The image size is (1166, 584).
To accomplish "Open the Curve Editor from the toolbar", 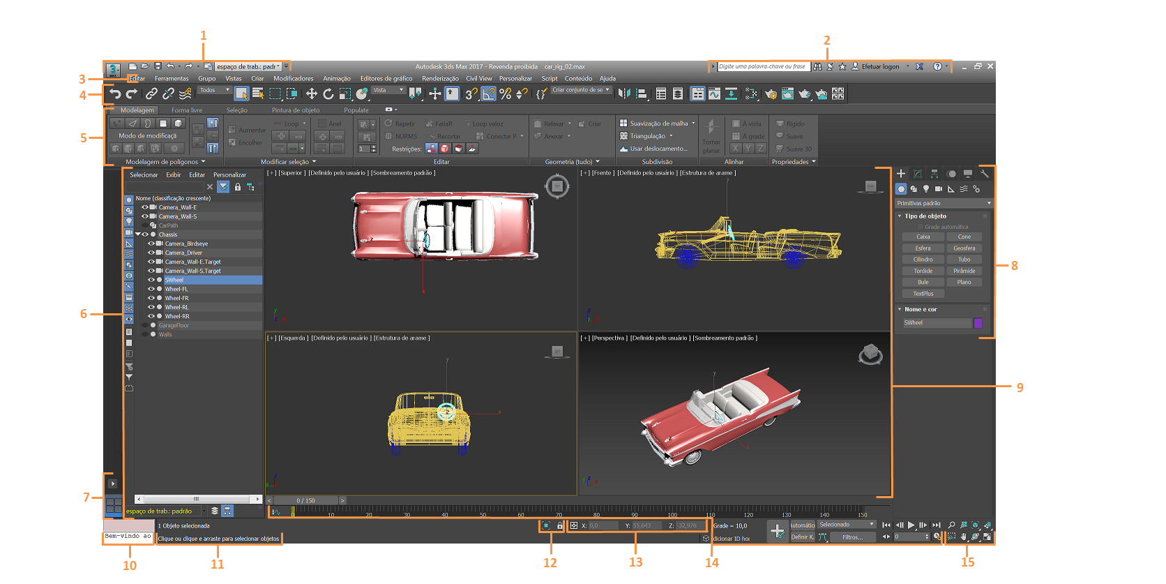I will [x=715, y=93].
